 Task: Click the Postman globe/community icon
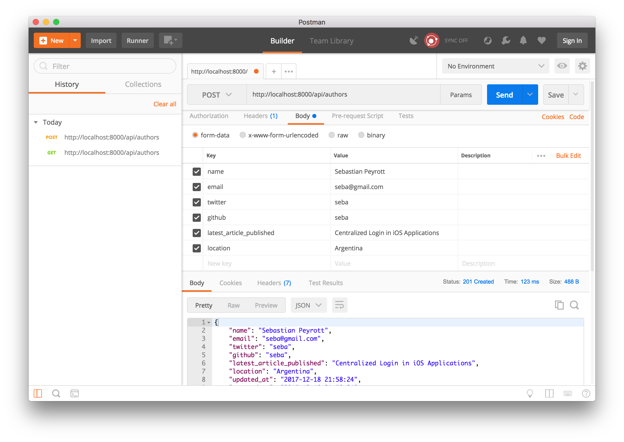[x=488, y=40]
